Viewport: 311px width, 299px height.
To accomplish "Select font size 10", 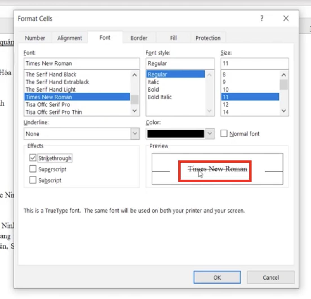I will (x=250, y=90).
